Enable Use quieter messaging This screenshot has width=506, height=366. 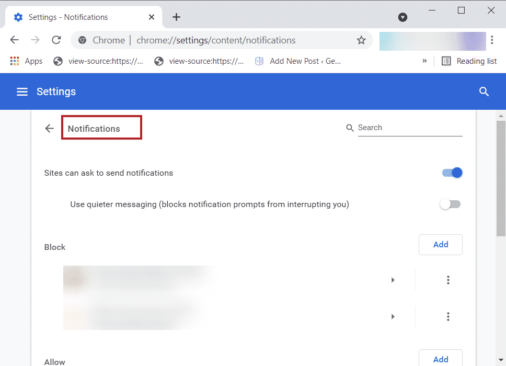[450, 204]
